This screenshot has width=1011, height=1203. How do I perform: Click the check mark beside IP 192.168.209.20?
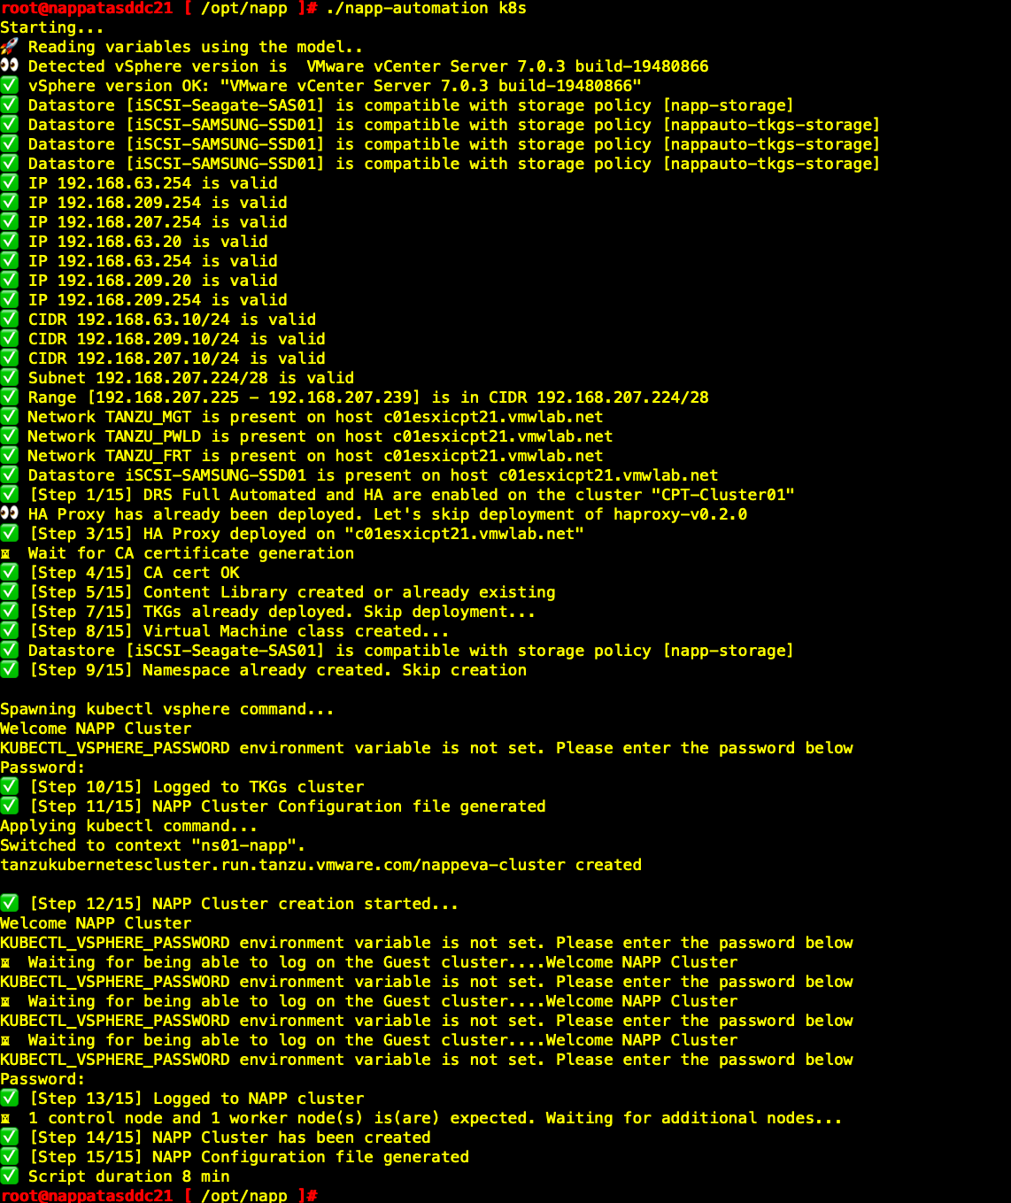(x=9, y=281)
